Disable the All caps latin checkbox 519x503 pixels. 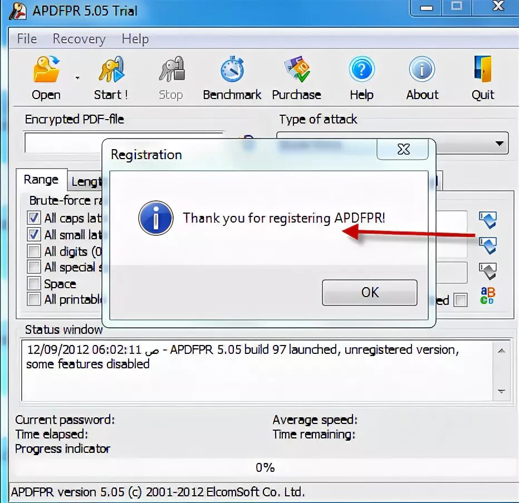33,218
